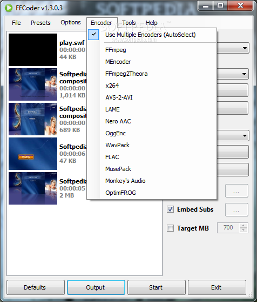The image size is (257, 302).
Task: Select Monkey's Audio encoder
Action: (152, 181)
